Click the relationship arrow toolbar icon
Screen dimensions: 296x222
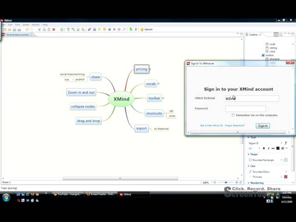pyautogui.click(x=124, y=30)
